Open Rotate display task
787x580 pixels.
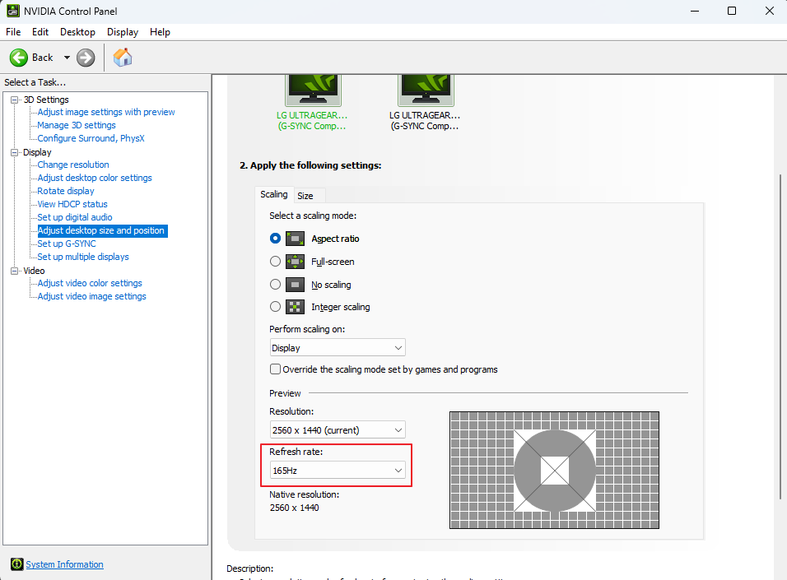(x=66, y=191)
